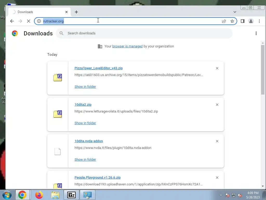Image resolution: width=266 pixels, height=200 pixels.
Task: Bookmark this tab with the star icon
Action: (x=232, y=21)
